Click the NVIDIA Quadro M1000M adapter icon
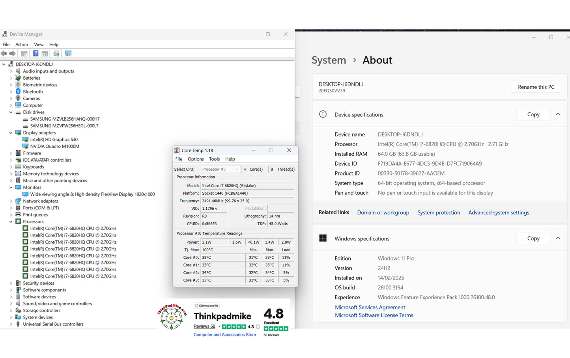The height and width of the screenshot is (358, 570). click(x=26, y=146)
